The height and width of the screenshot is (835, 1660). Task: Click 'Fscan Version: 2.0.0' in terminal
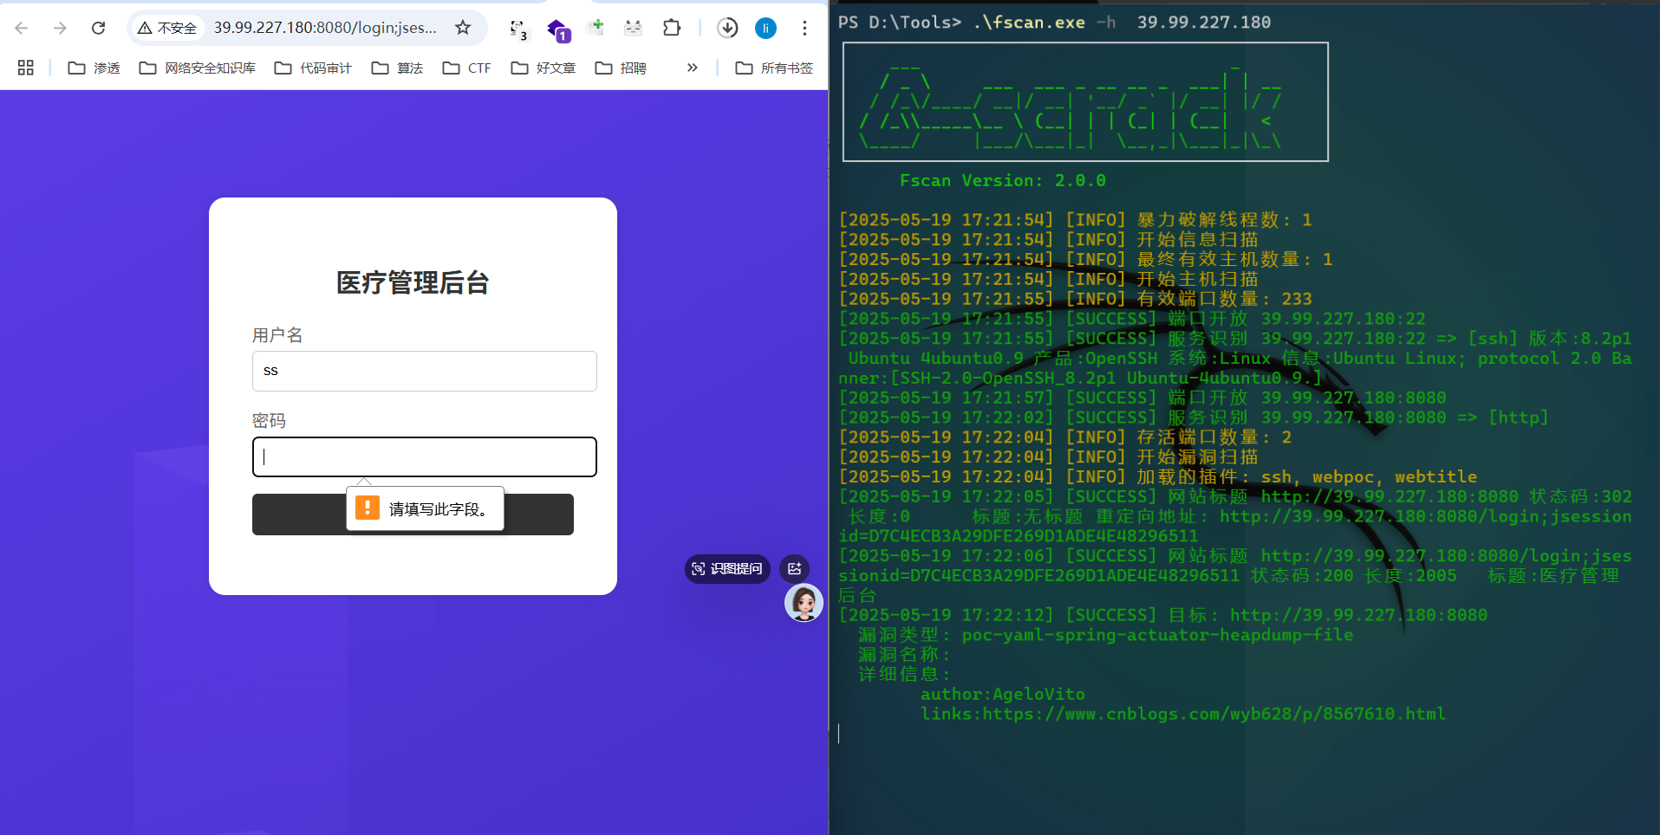pyautogui.click(x=1003, y=180)
